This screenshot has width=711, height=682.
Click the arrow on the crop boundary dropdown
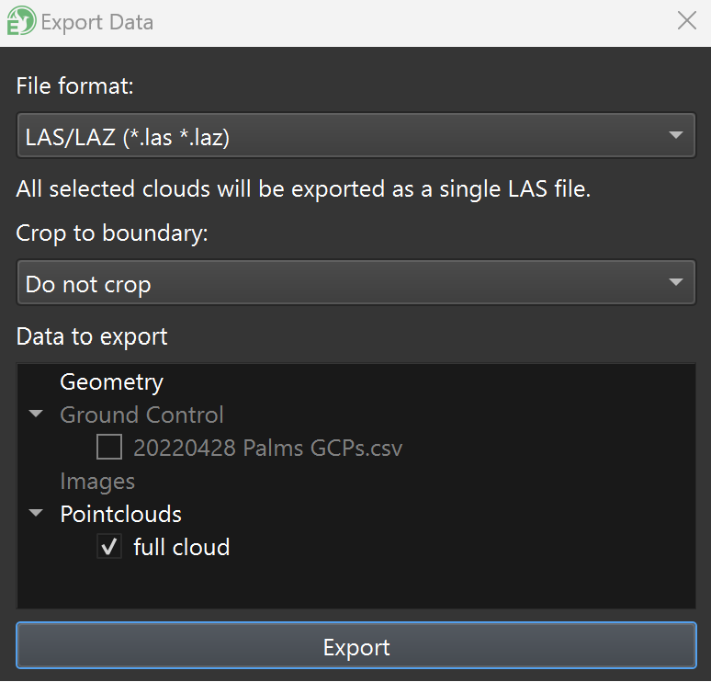pos(676,283)
